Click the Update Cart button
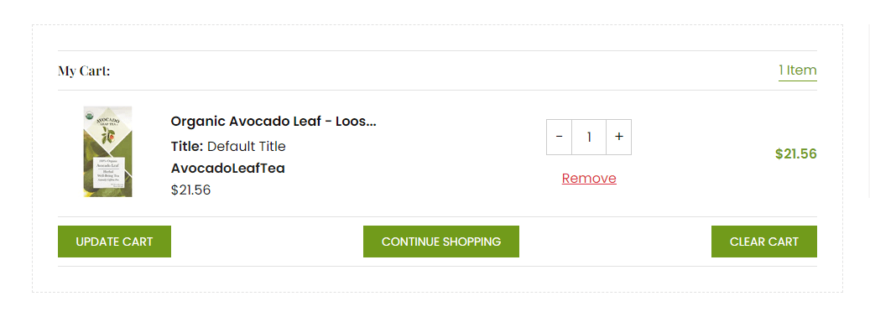Viewport: 870px width, 317px height. coord(114,242)
